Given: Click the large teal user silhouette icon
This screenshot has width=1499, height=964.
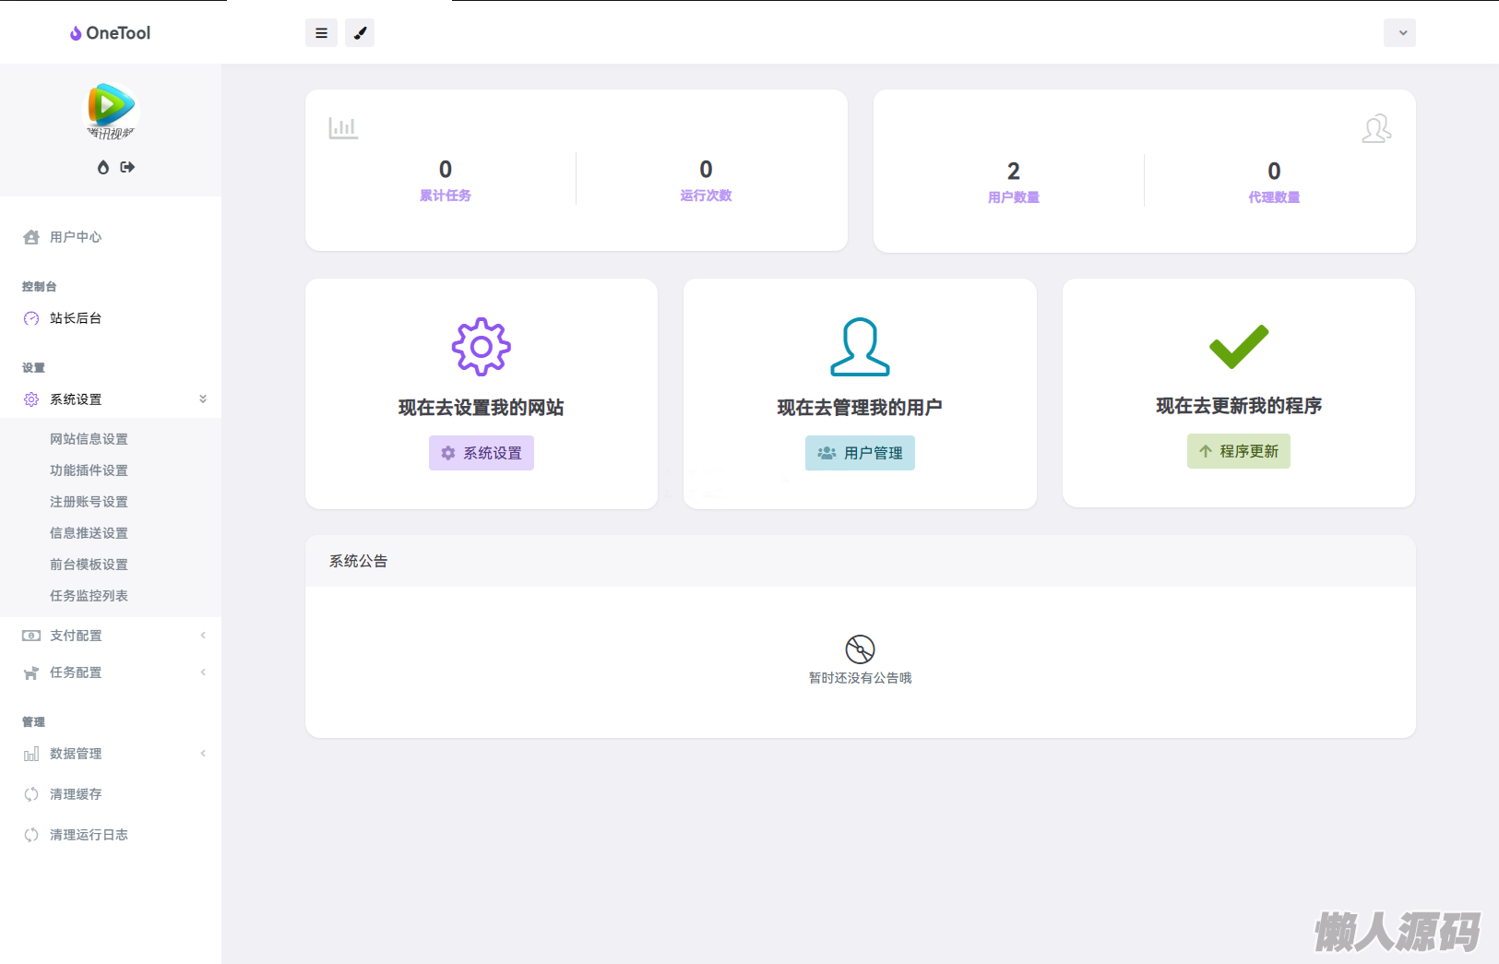Looking at the screenshot, I should pos(860,347).
